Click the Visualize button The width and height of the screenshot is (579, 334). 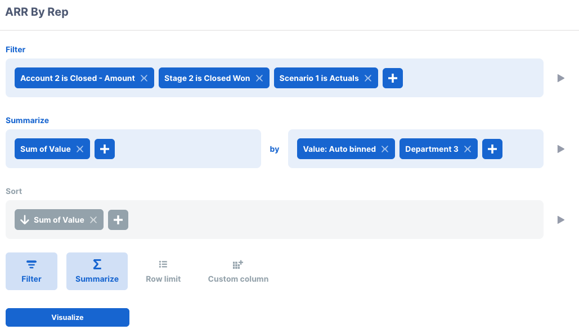[67, 317]
